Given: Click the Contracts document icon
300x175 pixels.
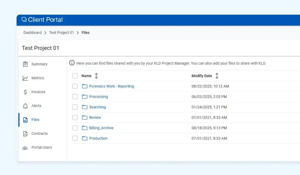Looking at the screenshot, I should pyautogui.click(x=25, y=134).
